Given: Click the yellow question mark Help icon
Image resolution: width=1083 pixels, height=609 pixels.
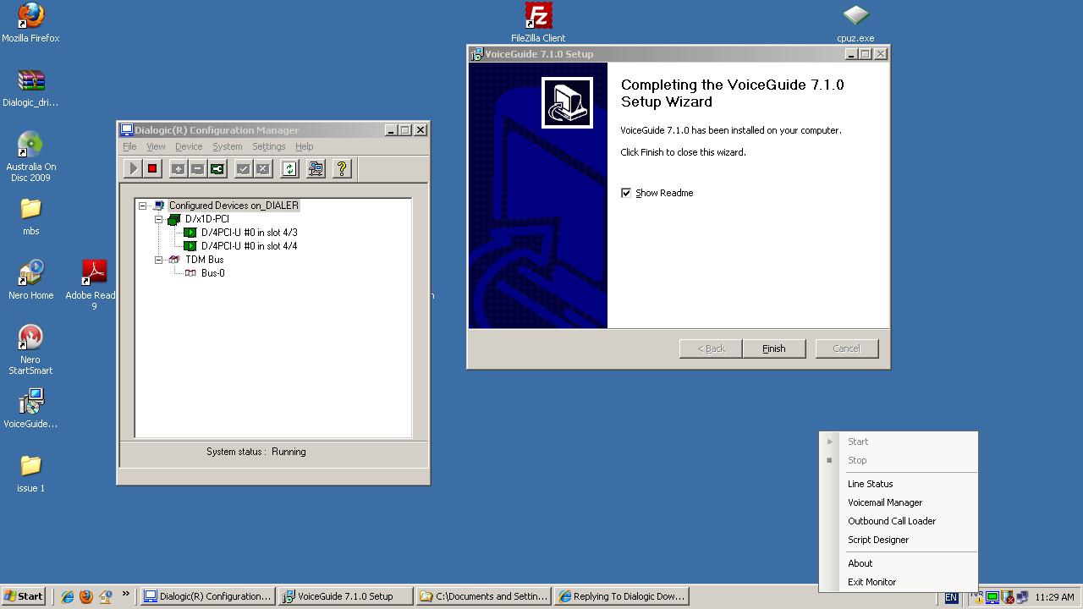Looking at the screenshot, I should point(342,169).
